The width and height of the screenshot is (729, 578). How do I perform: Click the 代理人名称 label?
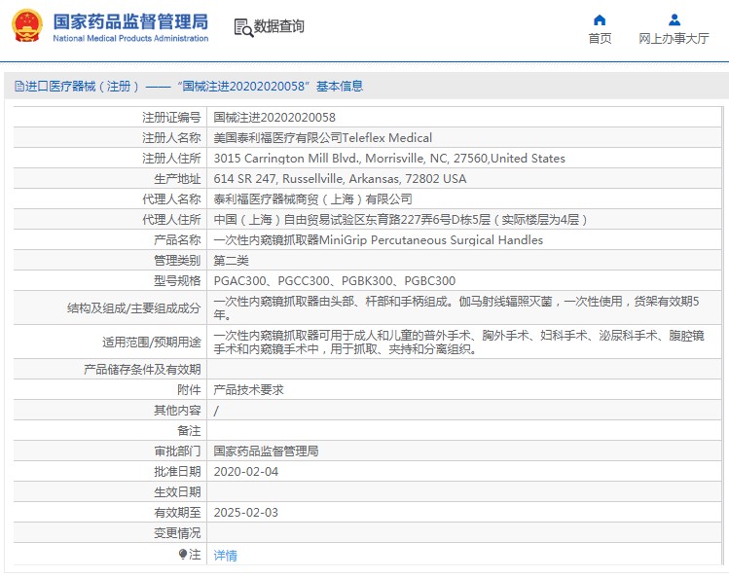click(171, 199)
